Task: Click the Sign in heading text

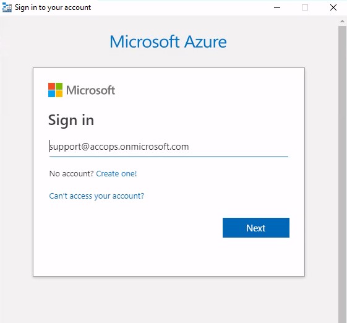Action: [x=71, y=121]
